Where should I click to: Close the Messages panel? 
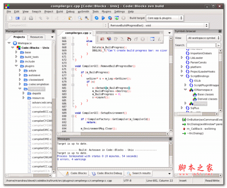pyautogui.click(x=170, y=139)
